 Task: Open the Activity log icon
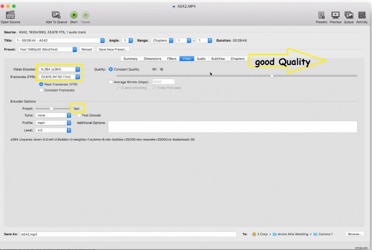tap(361, 15)
